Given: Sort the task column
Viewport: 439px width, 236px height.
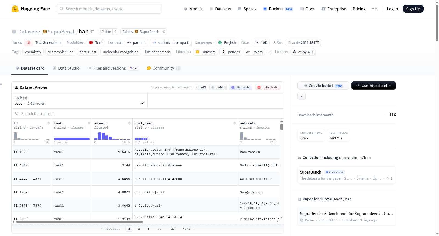Looking at the screenshot, I should [x=89, y=123].
